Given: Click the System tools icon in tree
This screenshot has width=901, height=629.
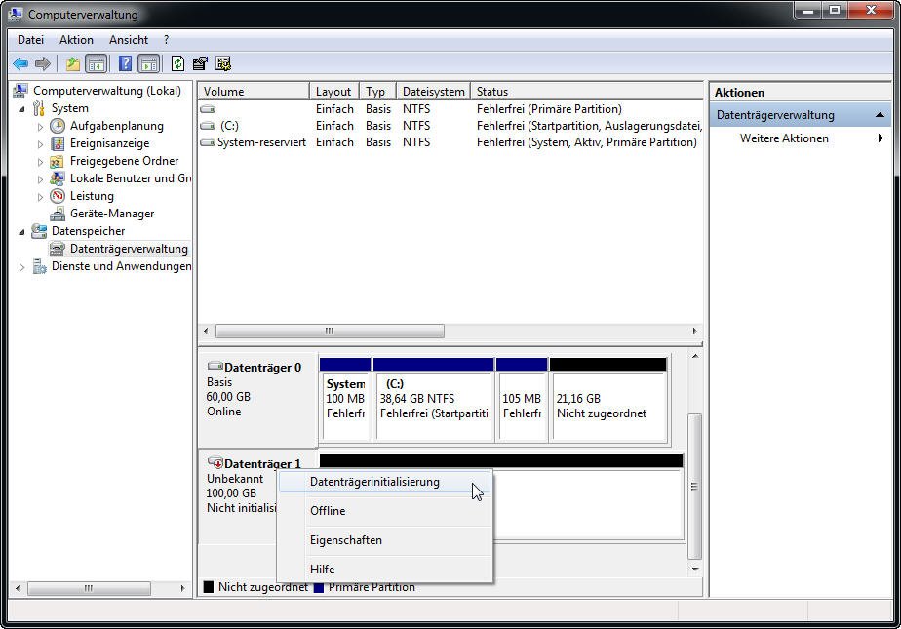Looking at the screenshot, I should 38,108.
